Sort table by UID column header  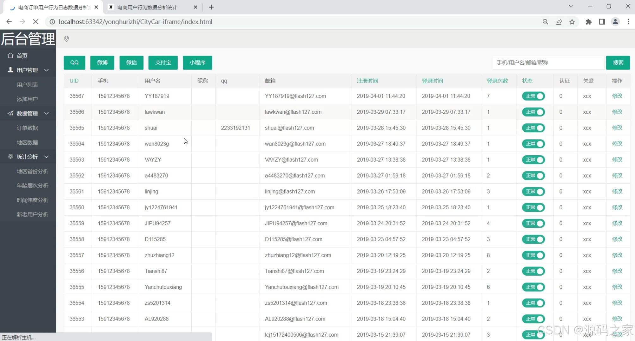click(74, 81)
